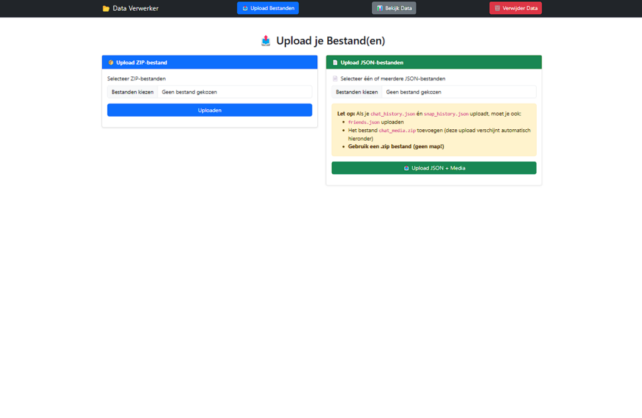Open the Bekijk Data page
Screen dimensions: 642x418
394,8
